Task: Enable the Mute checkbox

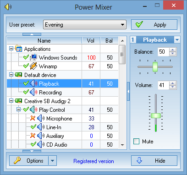Action: click(x=136, y=142)
